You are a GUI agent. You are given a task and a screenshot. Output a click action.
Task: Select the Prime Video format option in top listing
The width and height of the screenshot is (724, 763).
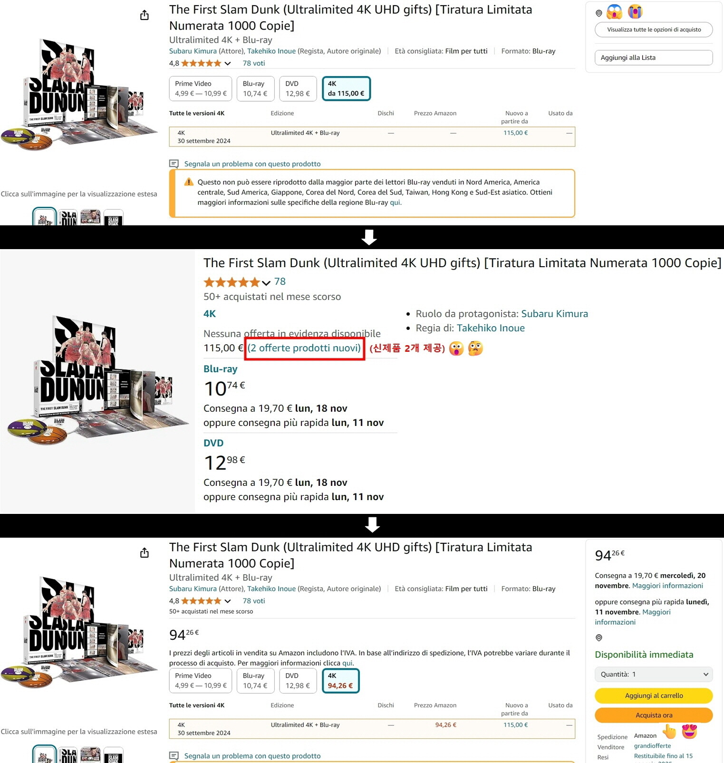tap(201, 88)
